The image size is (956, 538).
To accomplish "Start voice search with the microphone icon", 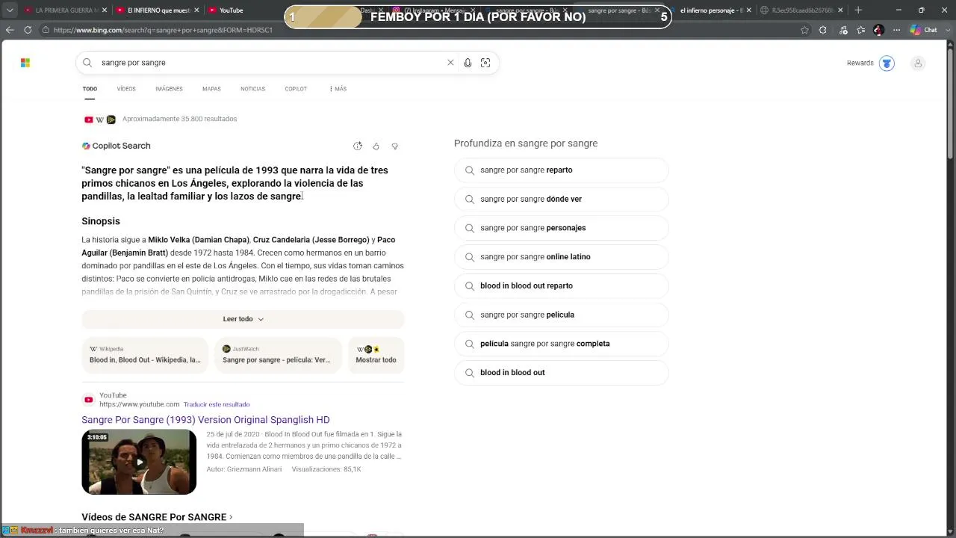I will tap(468, 63).
